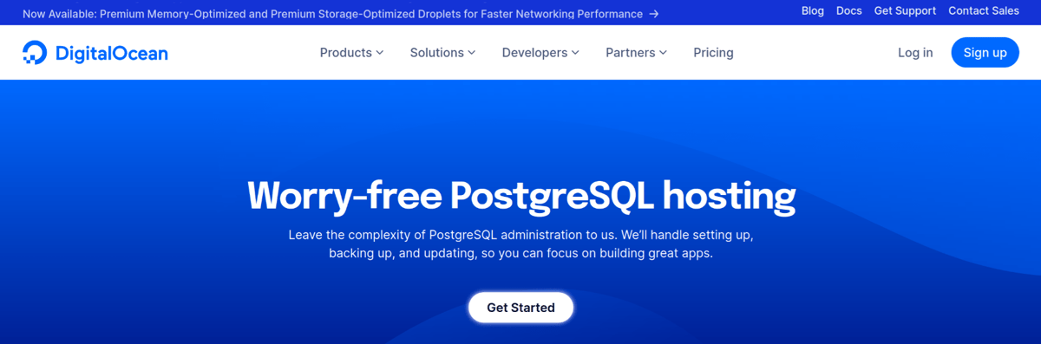Viewport: 1041px width, 344px height.
Task: Click the paragraph about PostgreSQL administration
Action: [520, 244]
